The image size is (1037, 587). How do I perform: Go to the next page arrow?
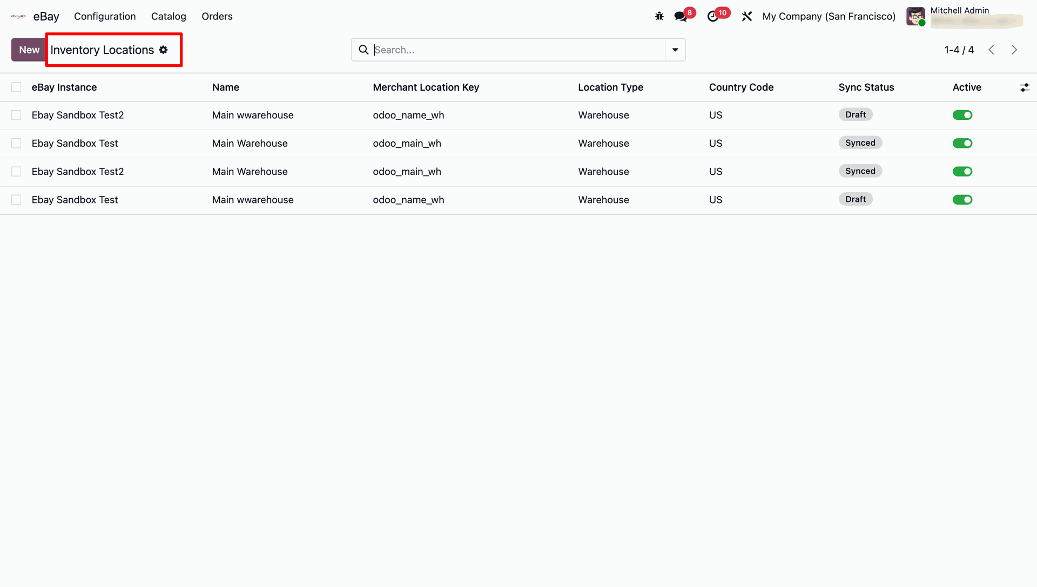(1014, 50)
